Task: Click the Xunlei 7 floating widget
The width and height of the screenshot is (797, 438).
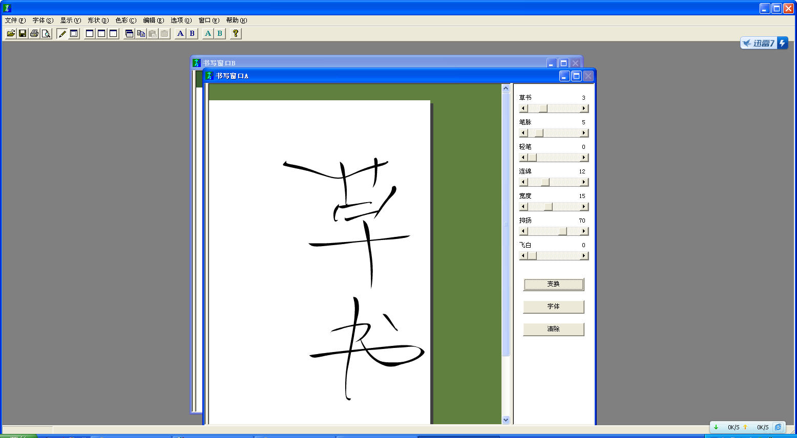Action: (x=764, y=43)
